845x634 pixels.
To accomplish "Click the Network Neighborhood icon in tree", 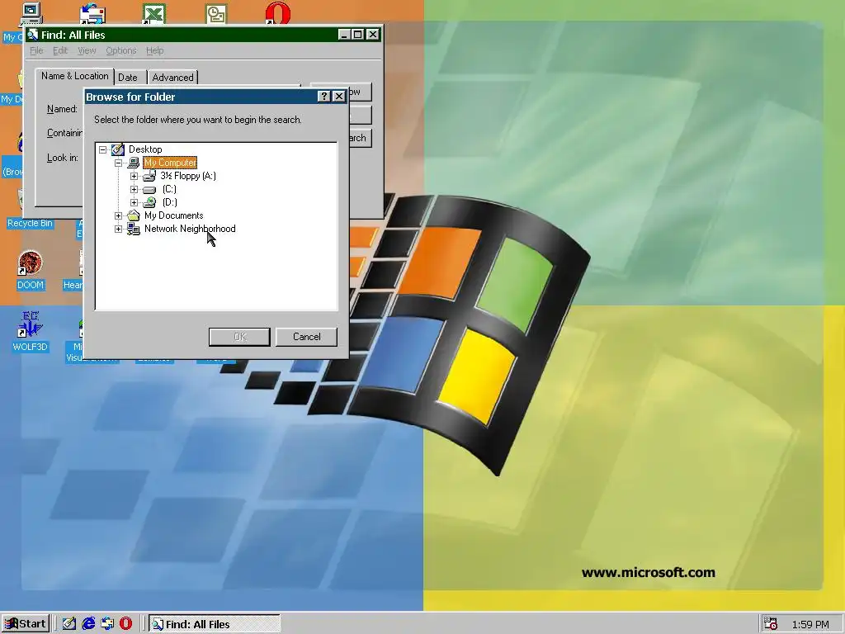I will [x=133, y=229].
